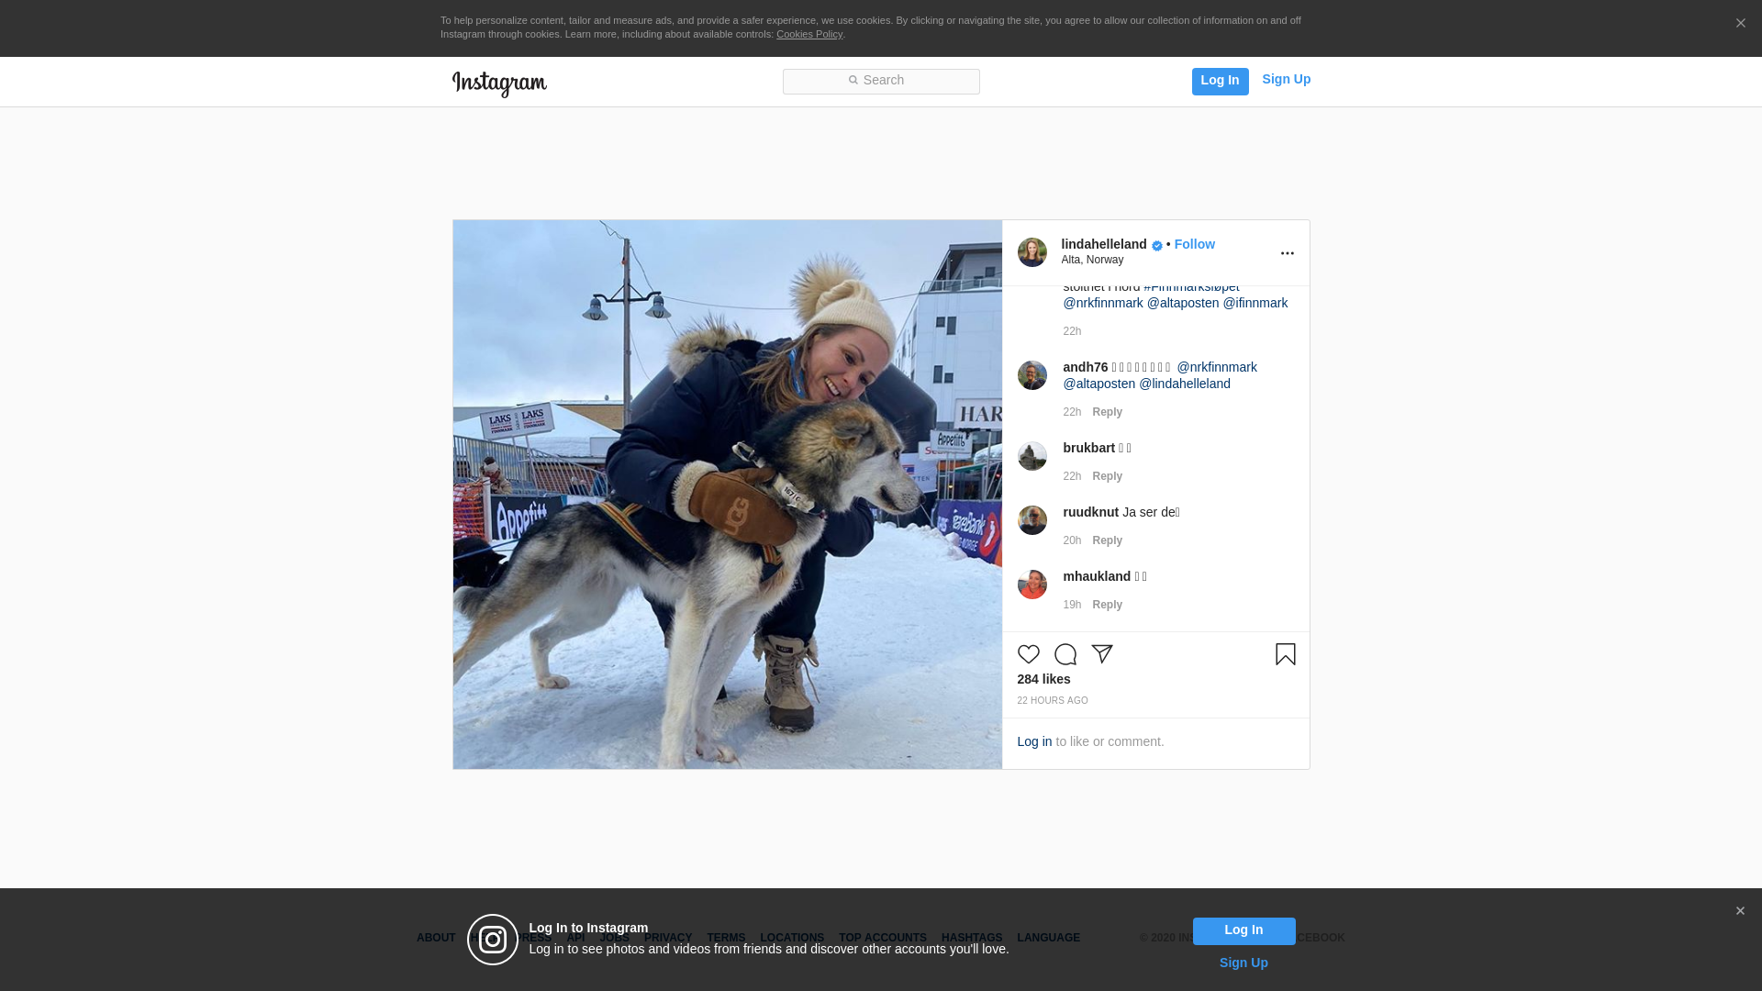Click Log in to like or comment

click(1034, 741)
